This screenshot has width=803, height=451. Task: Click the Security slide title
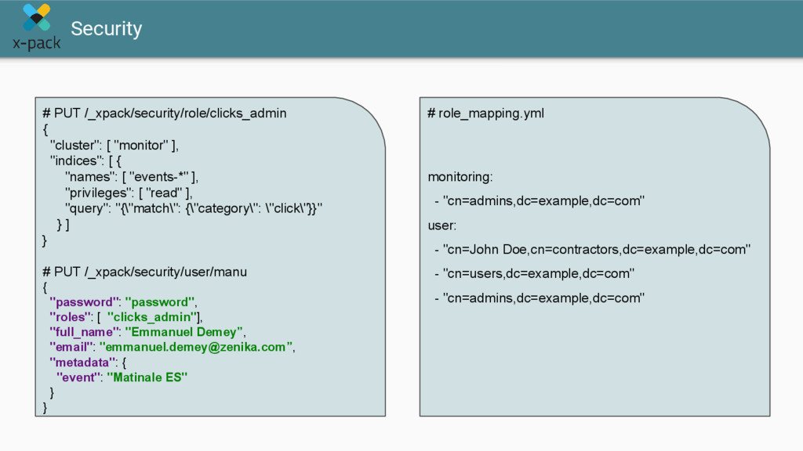tap(106, 29)
